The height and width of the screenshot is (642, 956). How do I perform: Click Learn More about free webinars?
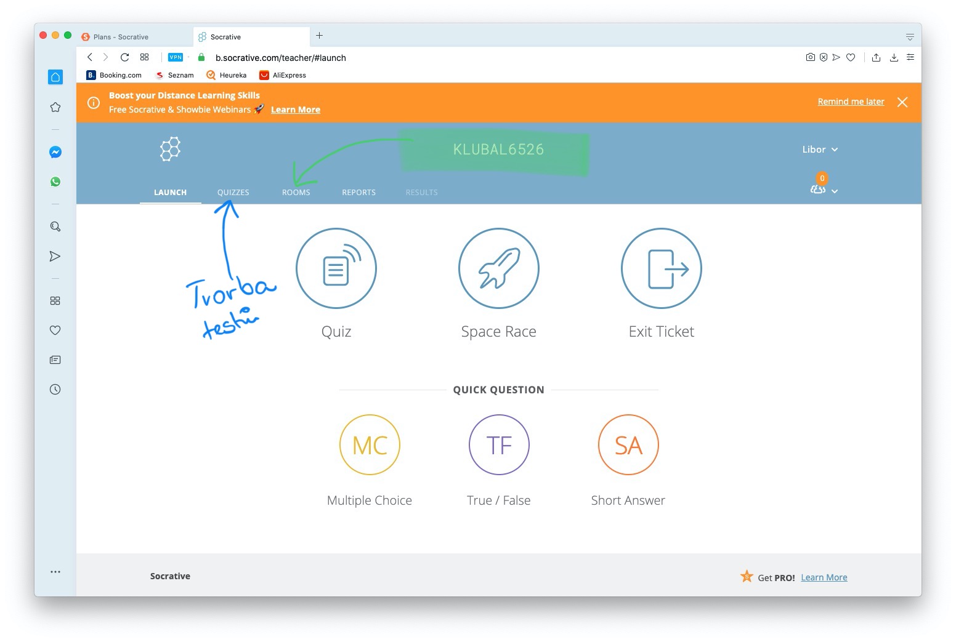295,110
